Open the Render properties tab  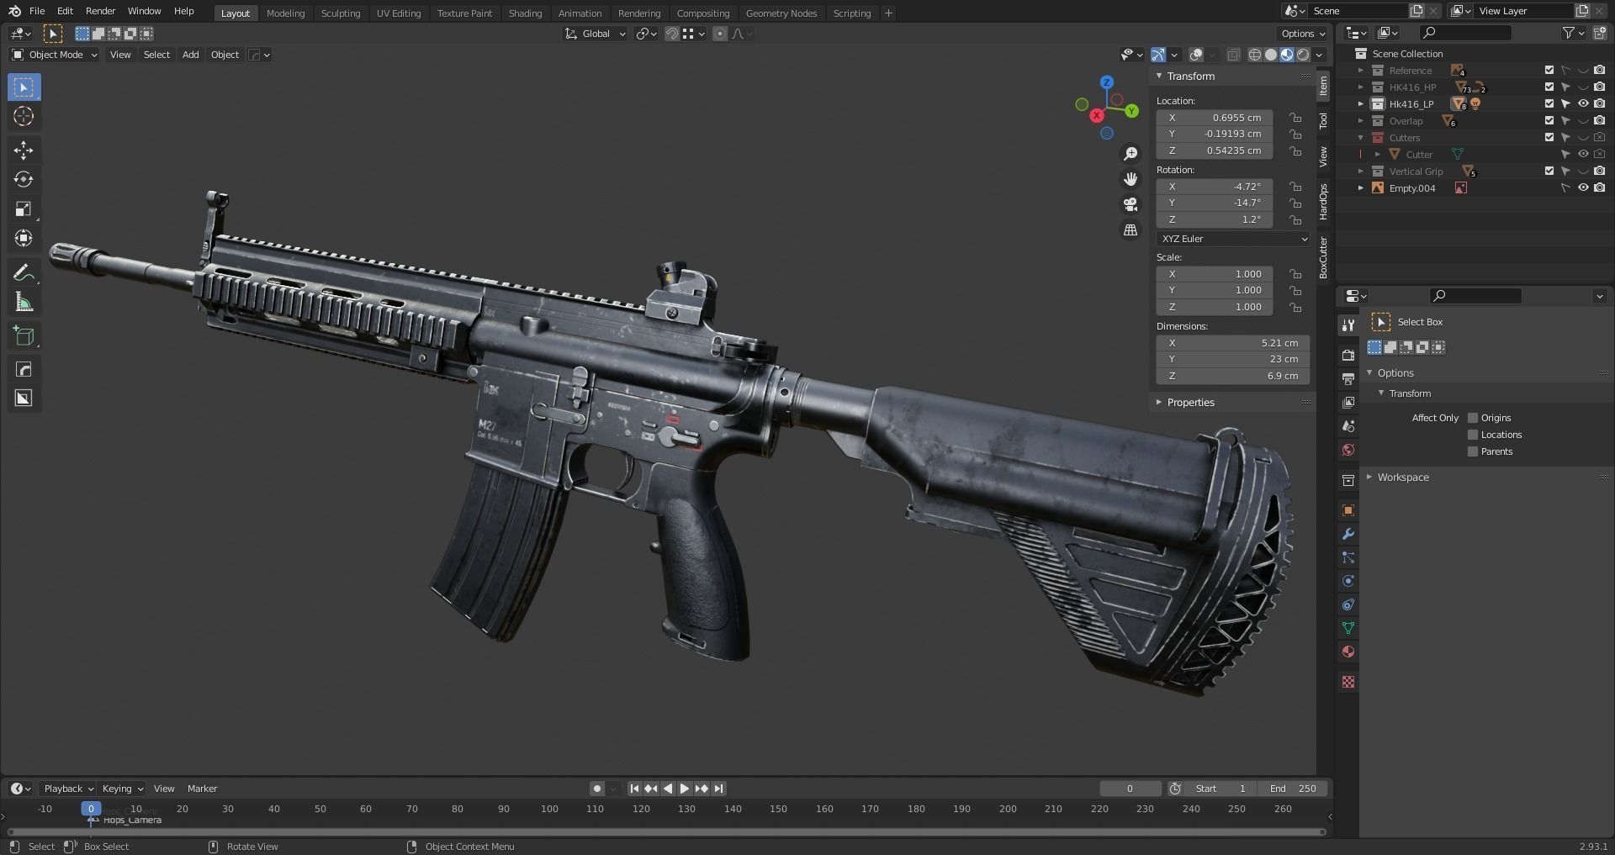(x=1348, y=356)
